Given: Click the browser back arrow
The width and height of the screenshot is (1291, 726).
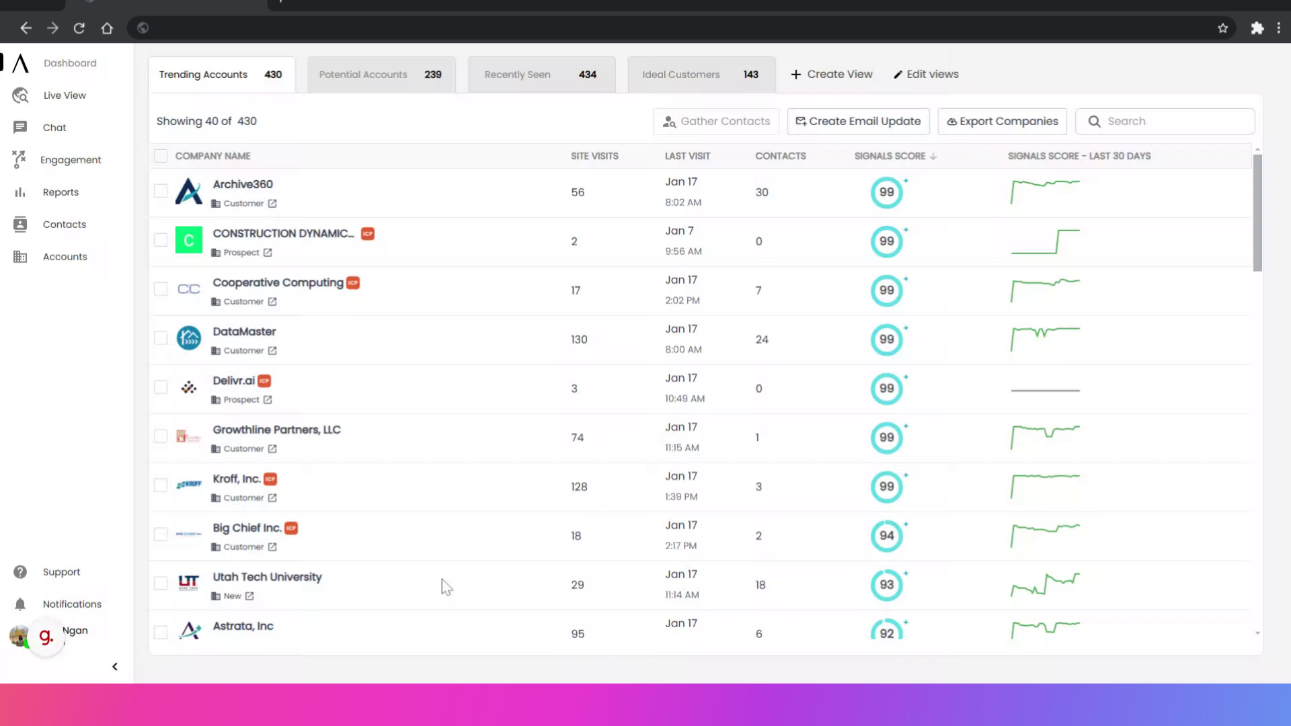Looking at the screenshot, I should (26, 28).
